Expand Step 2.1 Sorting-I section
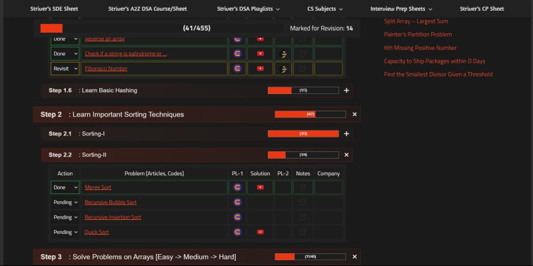 pyautogui.click(x=346, y=134)
